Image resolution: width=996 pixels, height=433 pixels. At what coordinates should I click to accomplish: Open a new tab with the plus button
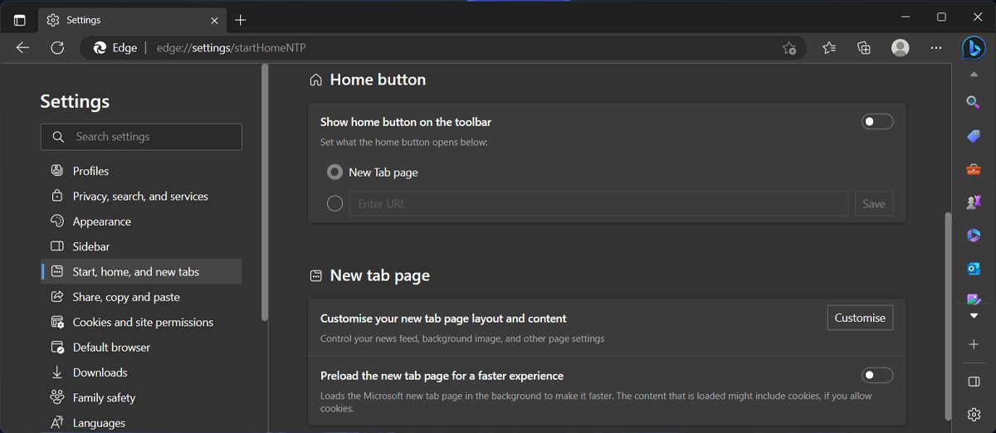(x=241, y=20)
